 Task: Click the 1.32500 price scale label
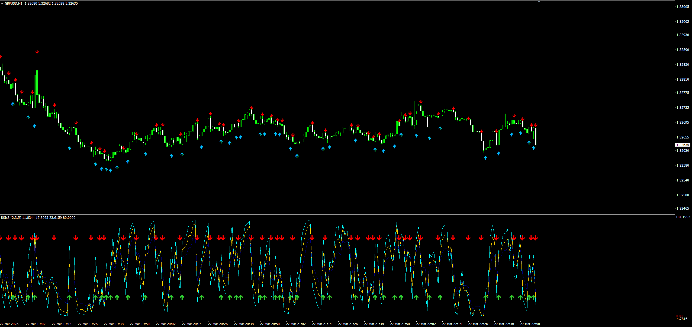[683, 195]
